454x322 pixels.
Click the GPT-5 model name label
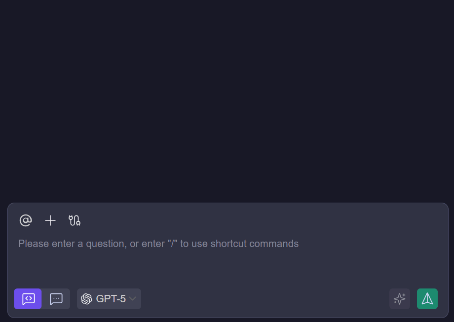pyautogui.click(x=111, y=299)
